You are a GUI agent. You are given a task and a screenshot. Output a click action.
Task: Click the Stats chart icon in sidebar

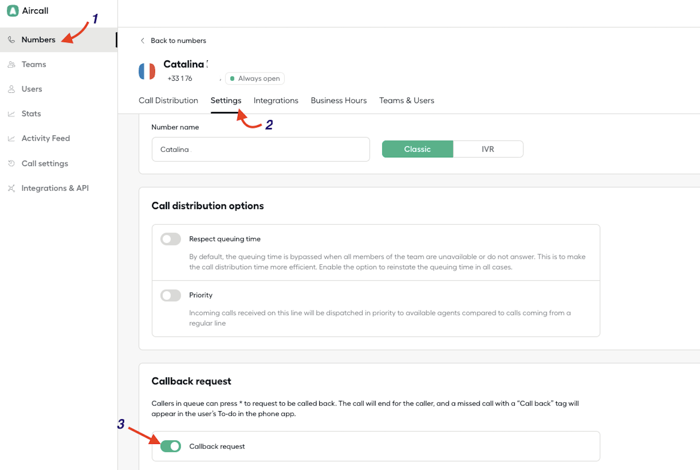12,114
